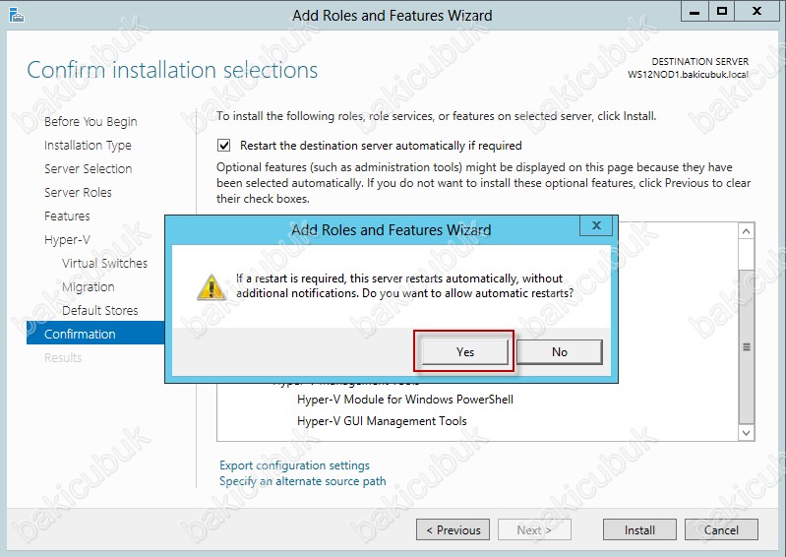Select the Confirmation step
Screen dimensions: 786x557
(x=95, y=334)
